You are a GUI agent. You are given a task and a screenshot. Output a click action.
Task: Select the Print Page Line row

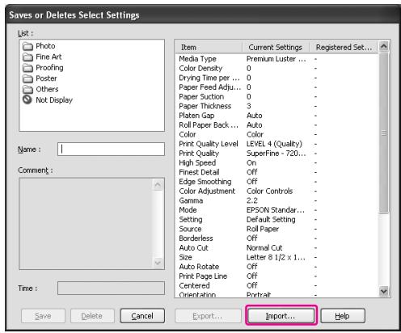pyautogui.click(x=276, y=276)
